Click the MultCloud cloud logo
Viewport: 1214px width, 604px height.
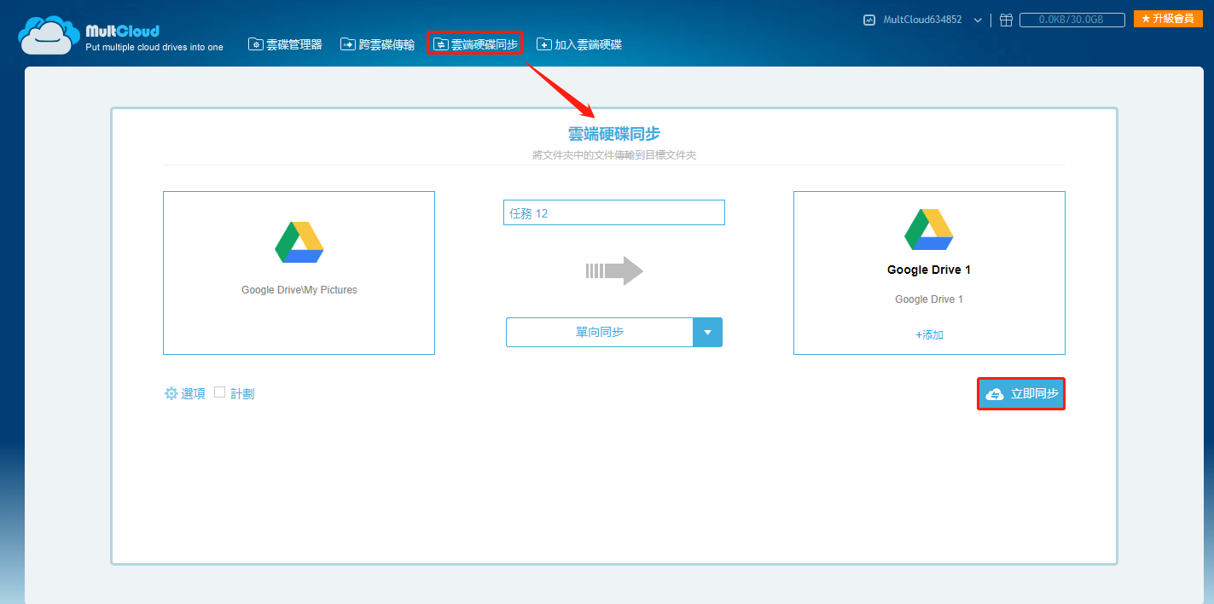(x=49, y=35)
